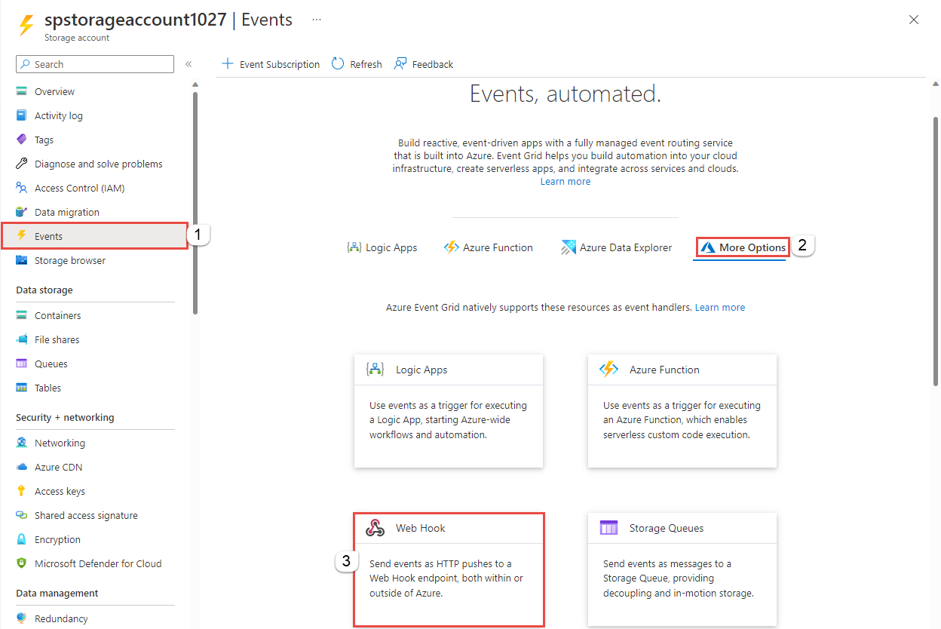This screenshot has height=629, width=941.
Task: Click the Tables icon
Action: click(21, 388)
